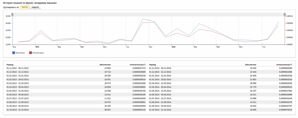
Task: Click the 2014 label on chart axis
Action: pos(173,47)
